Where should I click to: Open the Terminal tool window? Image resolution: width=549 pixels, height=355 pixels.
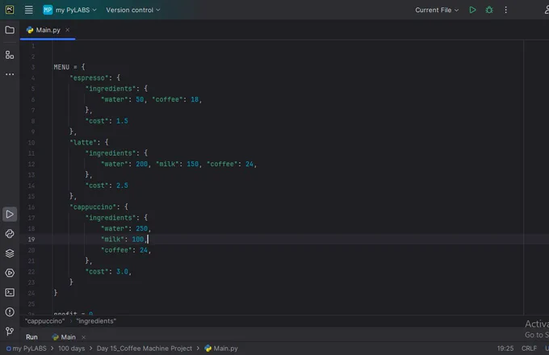pos(10,292)
